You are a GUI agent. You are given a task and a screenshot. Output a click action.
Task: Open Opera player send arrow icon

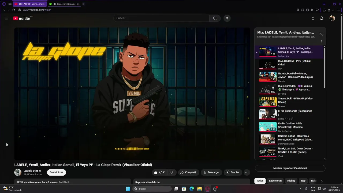312,10
